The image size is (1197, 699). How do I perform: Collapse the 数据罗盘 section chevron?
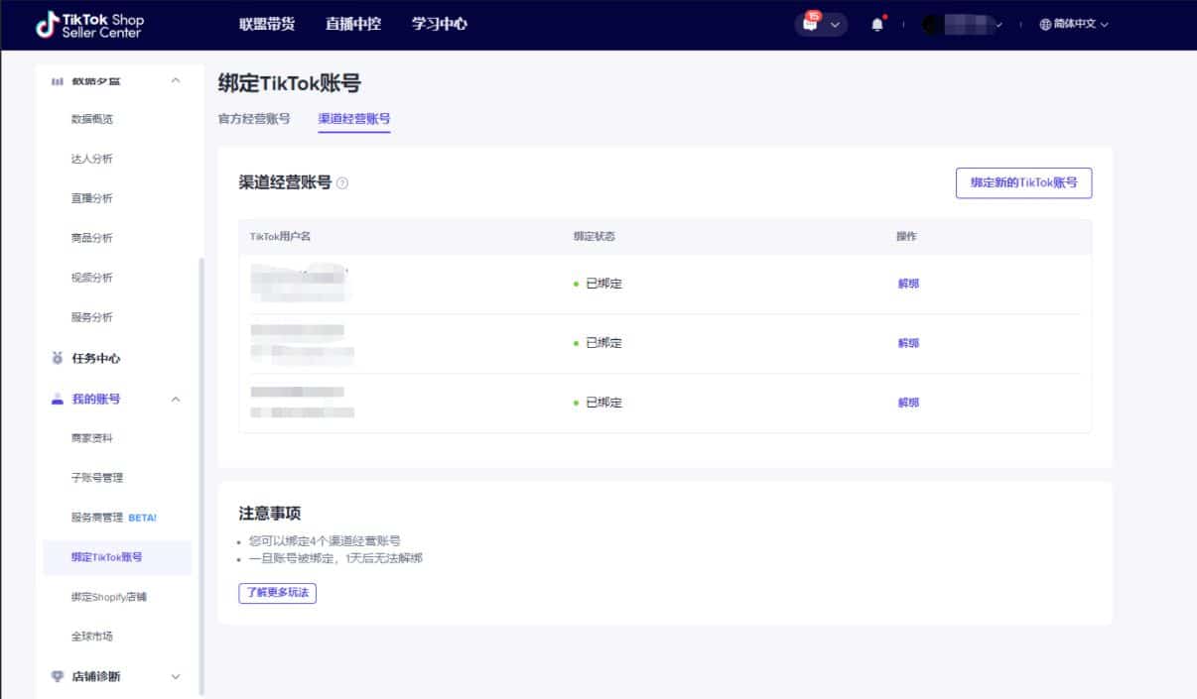(176, 80)
